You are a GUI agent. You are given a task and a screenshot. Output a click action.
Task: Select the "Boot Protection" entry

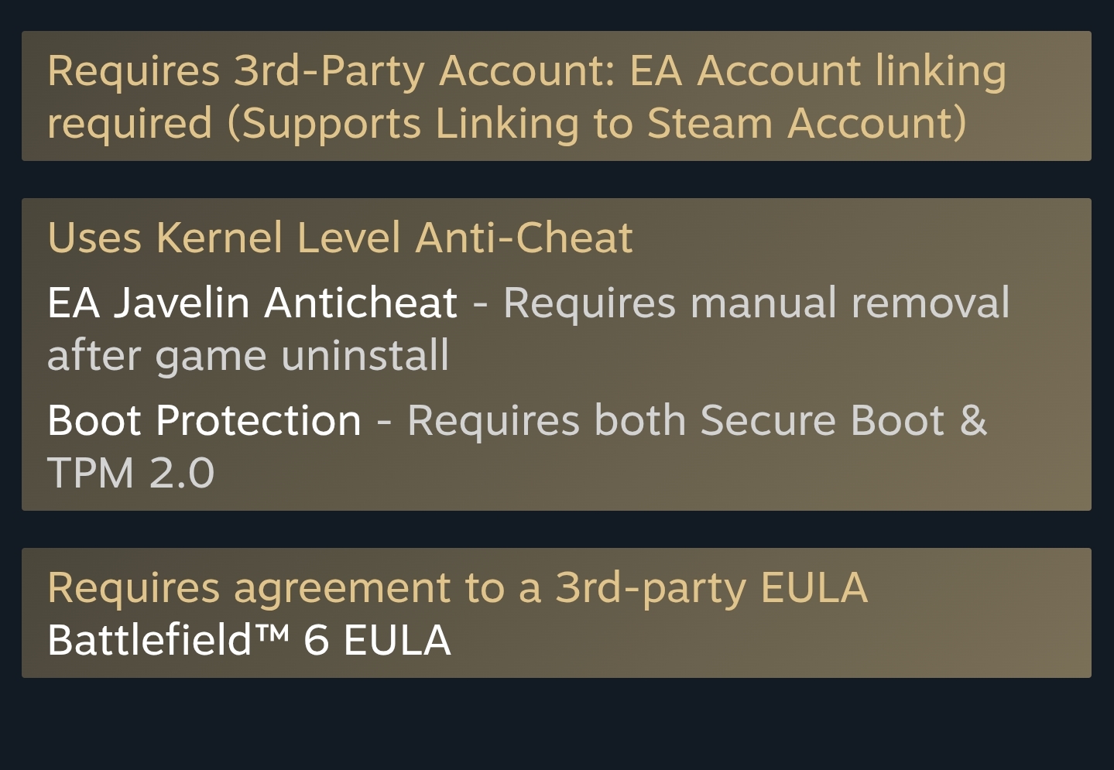click(204, 421)
